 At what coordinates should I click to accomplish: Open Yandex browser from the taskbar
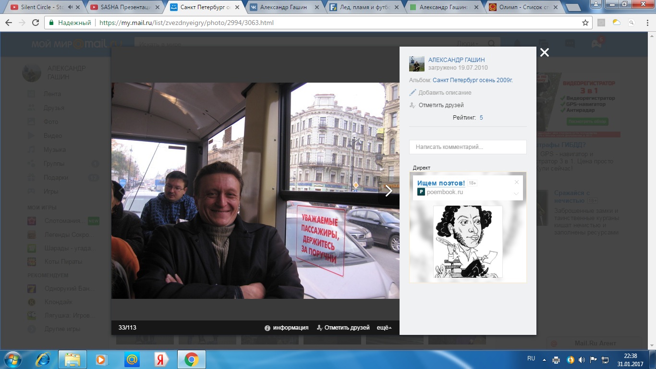coord(160,359)
